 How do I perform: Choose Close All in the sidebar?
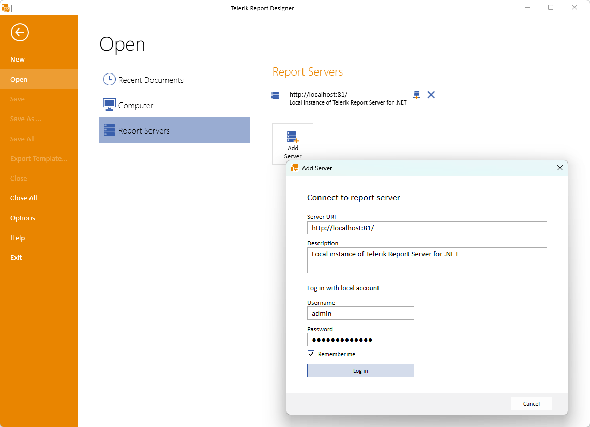pos(24,198)
